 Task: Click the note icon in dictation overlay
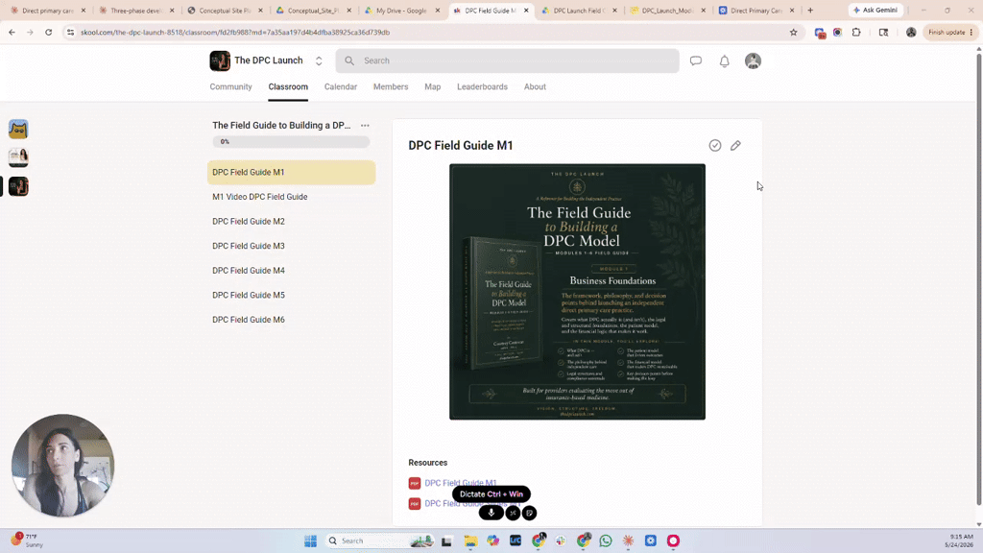(529, 513)
